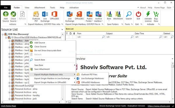Switch to the View ribbon tab
The image size is (175, 108).
[x=27, y=8]
